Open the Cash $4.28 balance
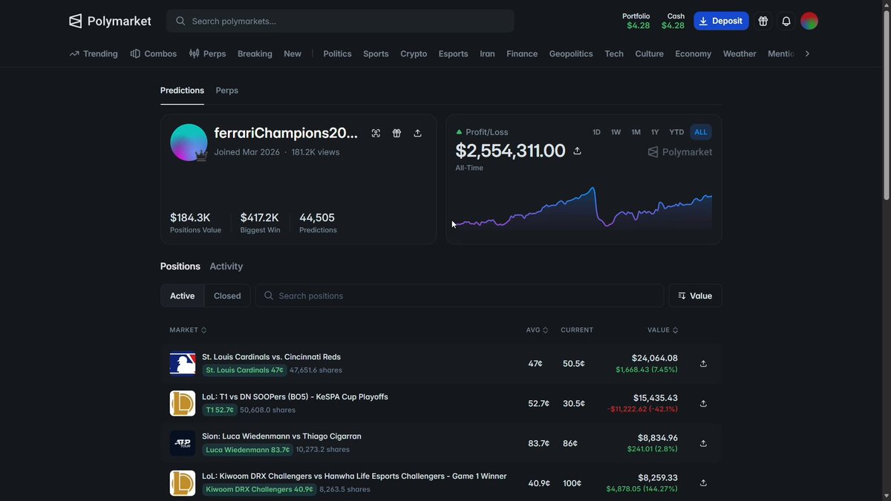Viewport: 891px width, 501px height. pos(673,21)
